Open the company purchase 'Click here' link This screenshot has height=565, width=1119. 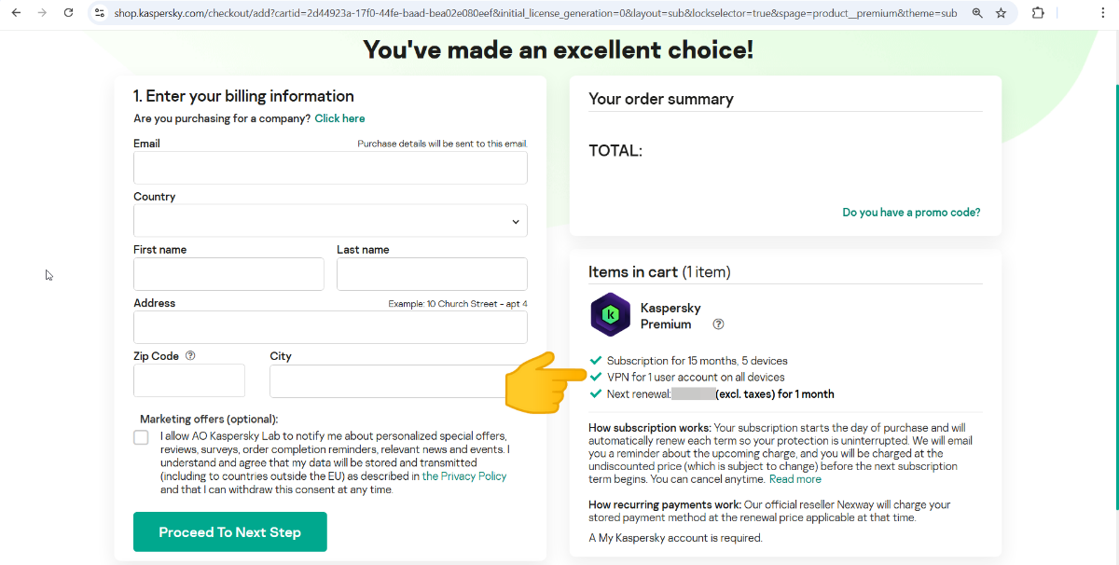coord(339,118)
